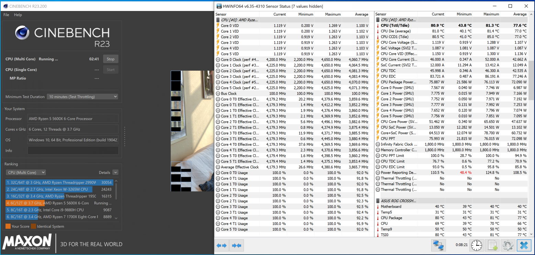Open the remote network monitors icon in HWiNFO
Image resolution: width=535 pixels, height=255 pixels.
438,245
